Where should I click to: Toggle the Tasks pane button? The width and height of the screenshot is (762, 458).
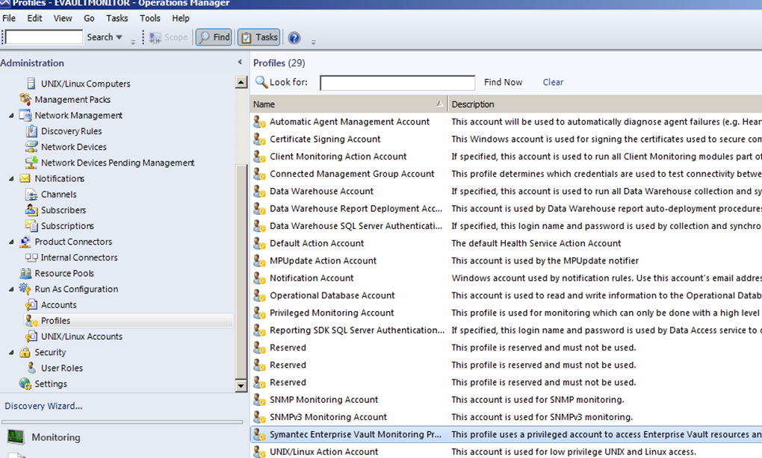[x=258, y=37]
